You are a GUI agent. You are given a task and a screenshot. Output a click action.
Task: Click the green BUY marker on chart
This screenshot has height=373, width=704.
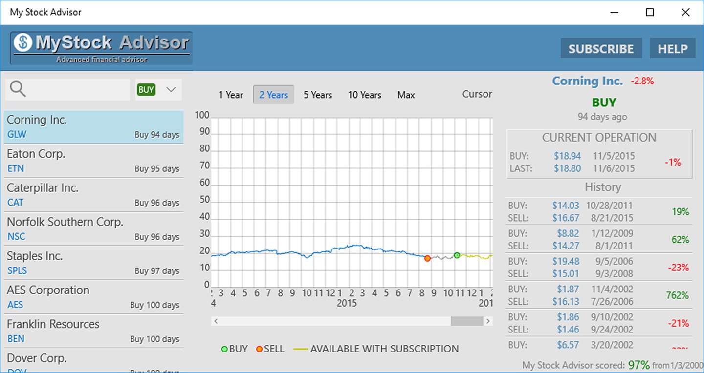(x=457, y=255)
